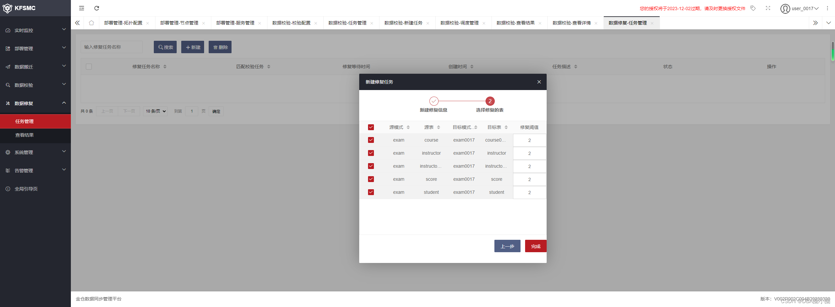Click the user avatar icon
The image size is (835, 307).
point(785,8)
